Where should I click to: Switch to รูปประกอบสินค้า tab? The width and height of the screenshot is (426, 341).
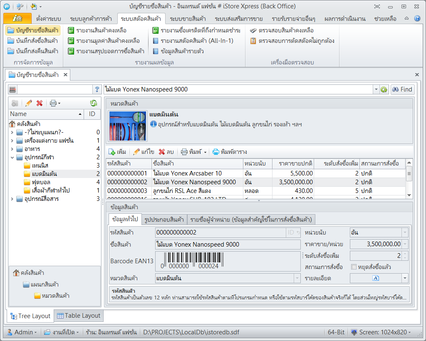(x=164, y=220)
